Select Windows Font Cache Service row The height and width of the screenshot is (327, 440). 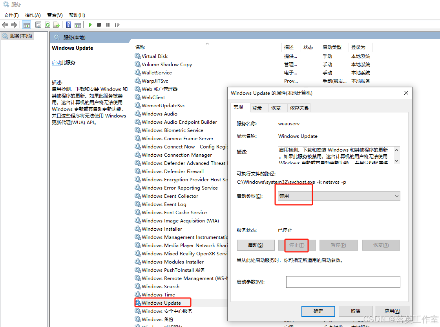point(174,212)
